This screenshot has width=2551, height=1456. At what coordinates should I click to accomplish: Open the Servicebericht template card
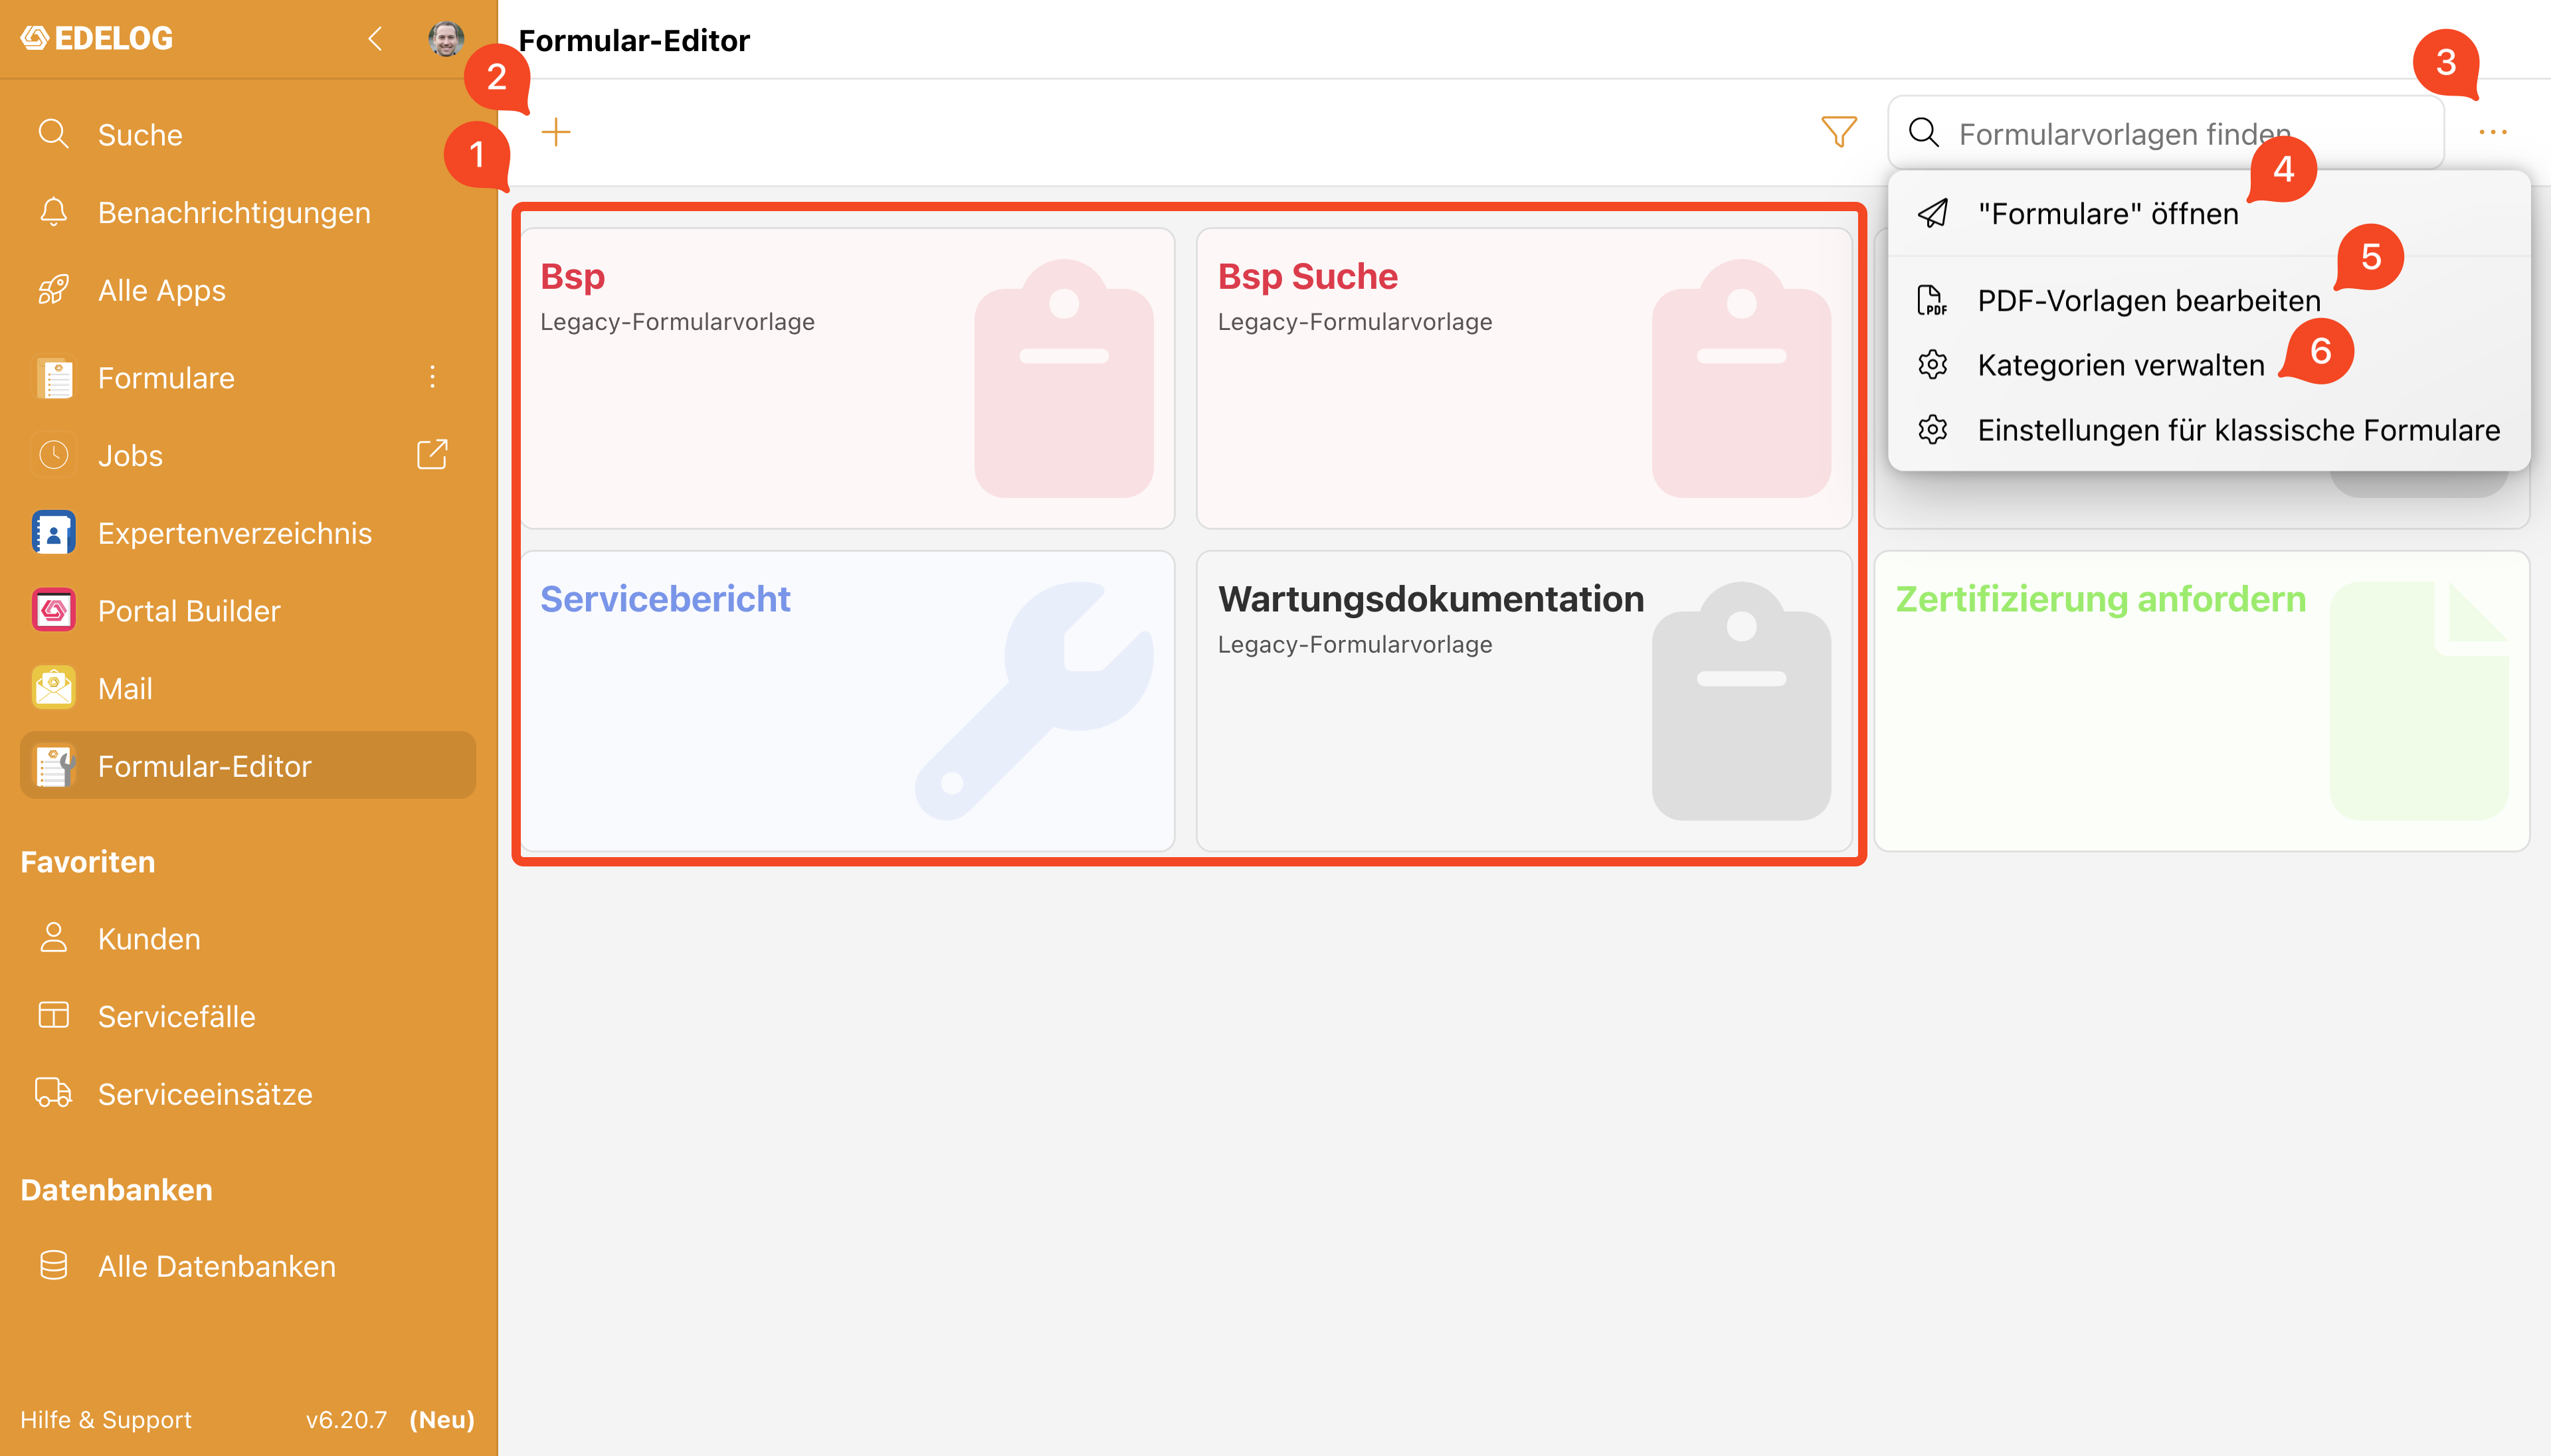tap(847, 701)
